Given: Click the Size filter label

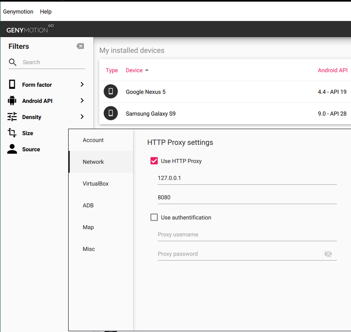Looking at the screenshot, I should (27, 133).
